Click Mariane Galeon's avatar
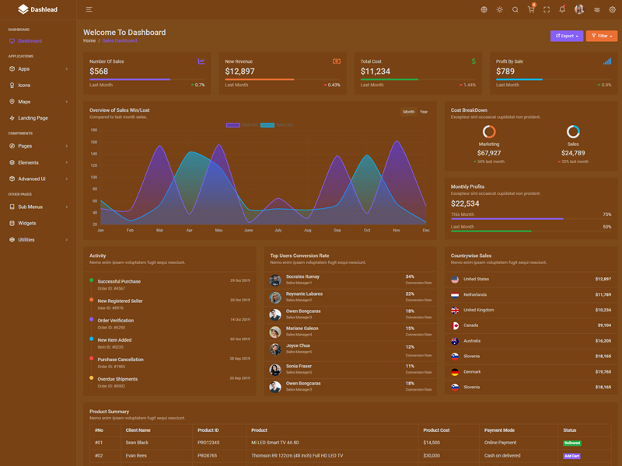The width and height of the screenshot is (622, 466). tap(275, 332)
